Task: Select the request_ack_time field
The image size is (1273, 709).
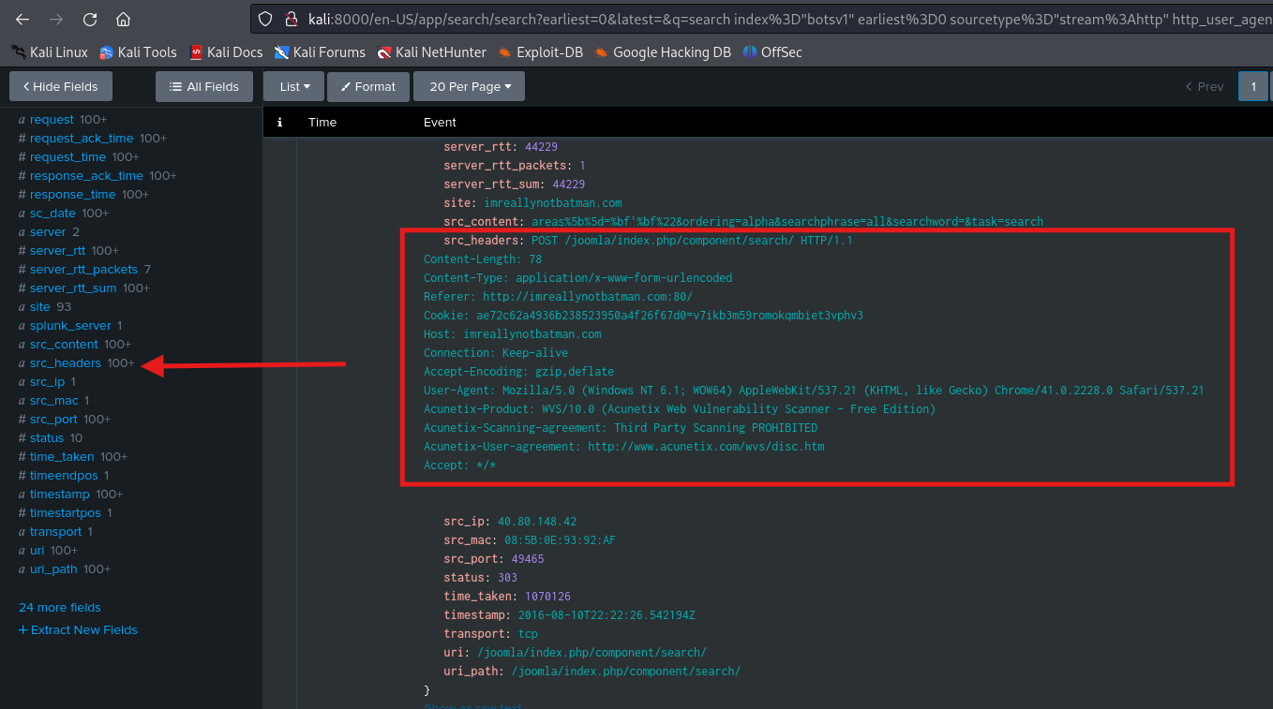Action: click(x=82, y=139)
